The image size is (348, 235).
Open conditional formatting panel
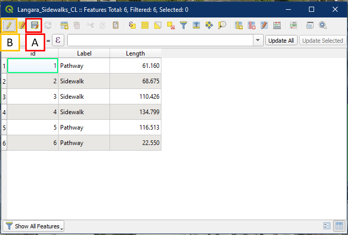click(293, 25)
